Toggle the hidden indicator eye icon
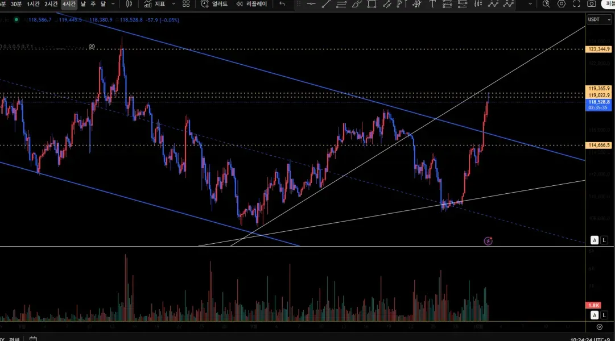Image resolution: width=615 pixels, height=341 pixels. click(92, 47)
